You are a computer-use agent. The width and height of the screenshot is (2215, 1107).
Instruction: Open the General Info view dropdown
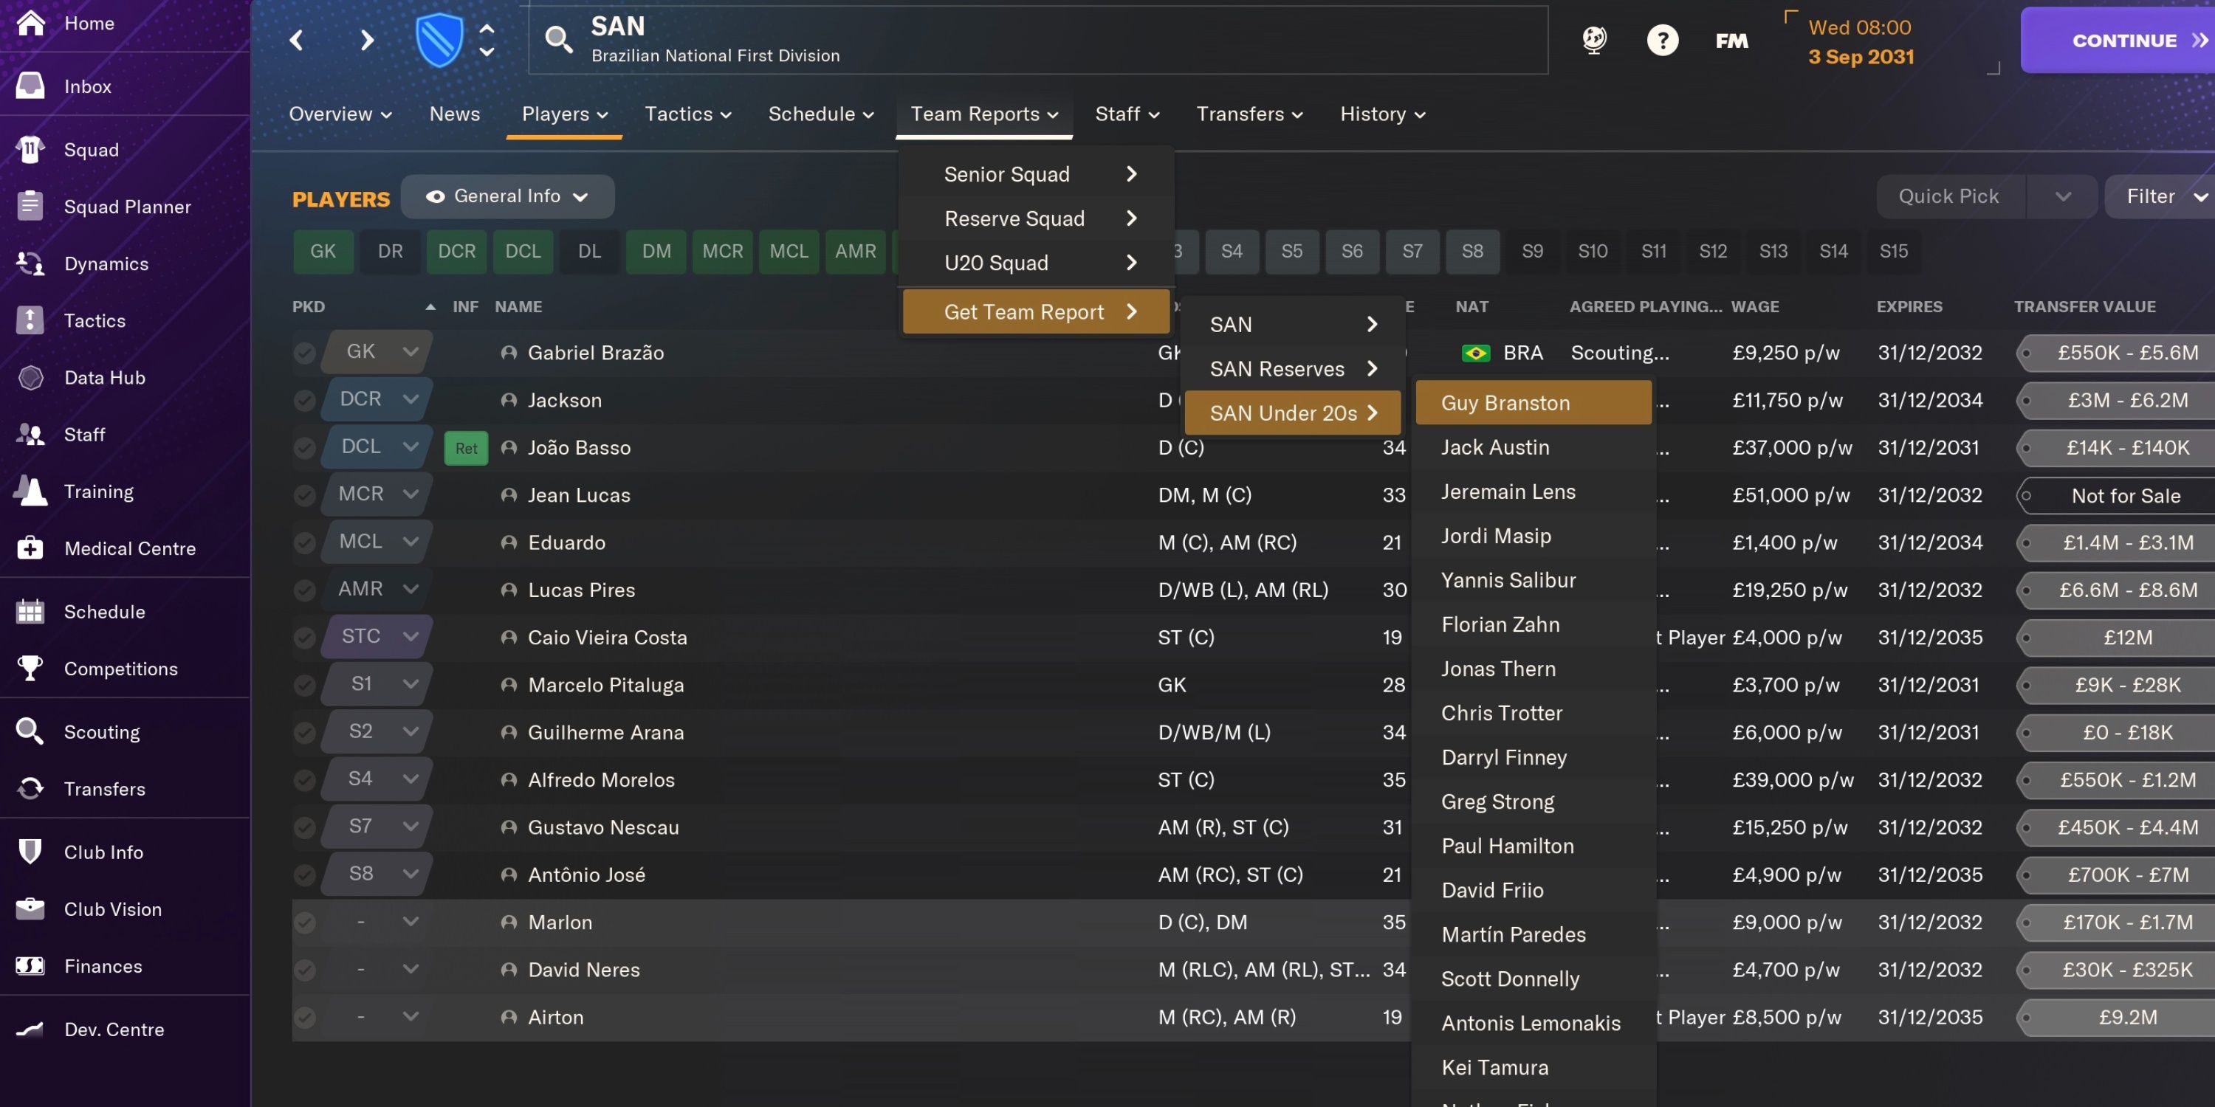tap(508, 196)
